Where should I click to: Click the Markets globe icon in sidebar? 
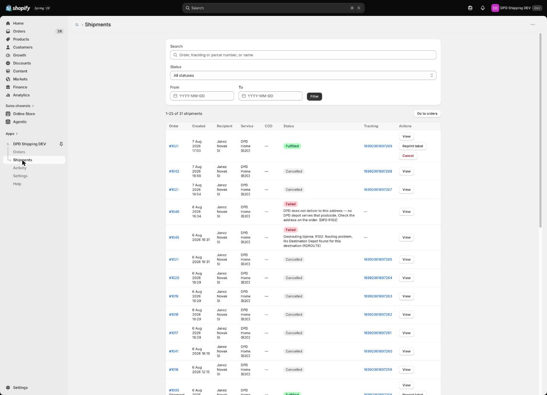[x=8, y=79]
